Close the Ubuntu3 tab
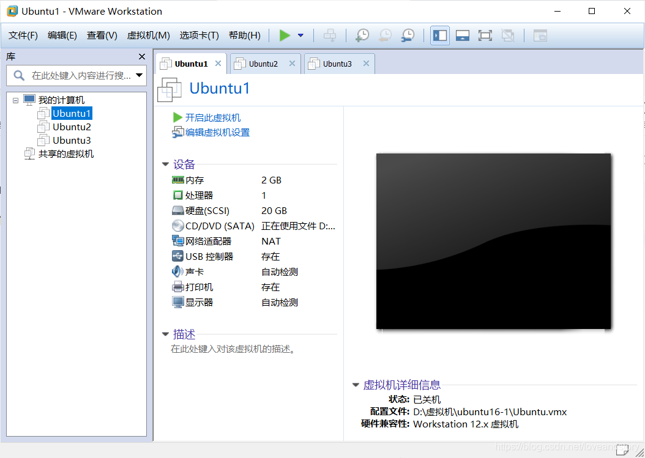645x458 pixels. coord(366,64)
